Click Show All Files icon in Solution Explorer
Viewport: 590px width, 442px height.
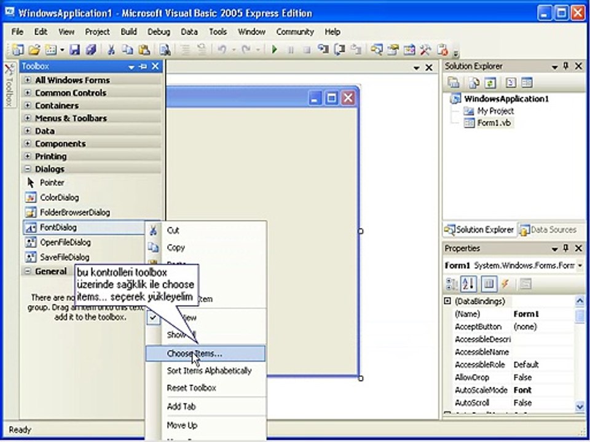pyautogui.click(x=473, y=83)
